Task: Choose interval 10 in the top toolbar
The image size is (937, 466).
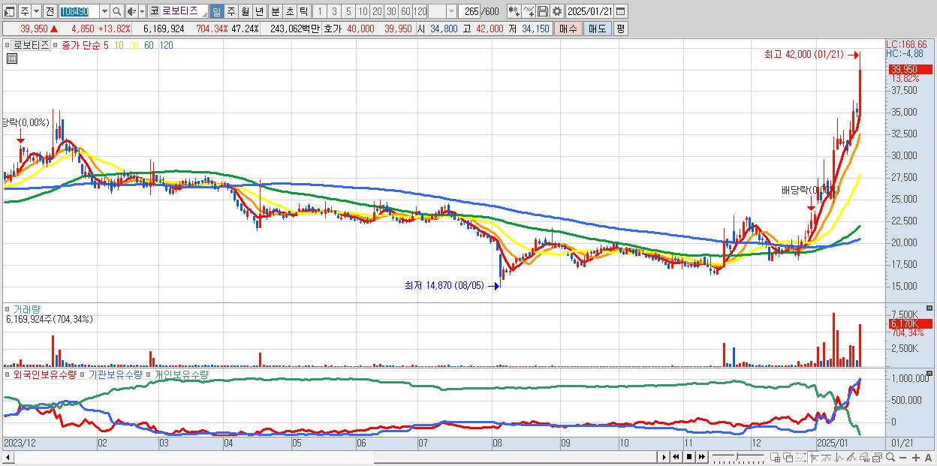Action: point(363,11)
